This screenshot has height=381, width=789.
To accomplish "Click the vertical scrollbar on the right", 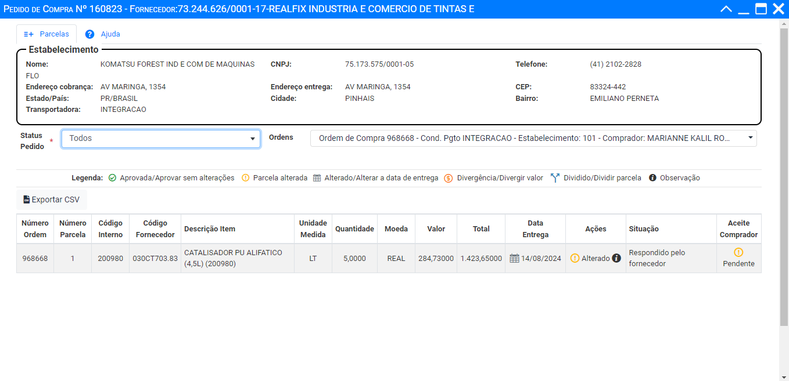I will (784, 174).
